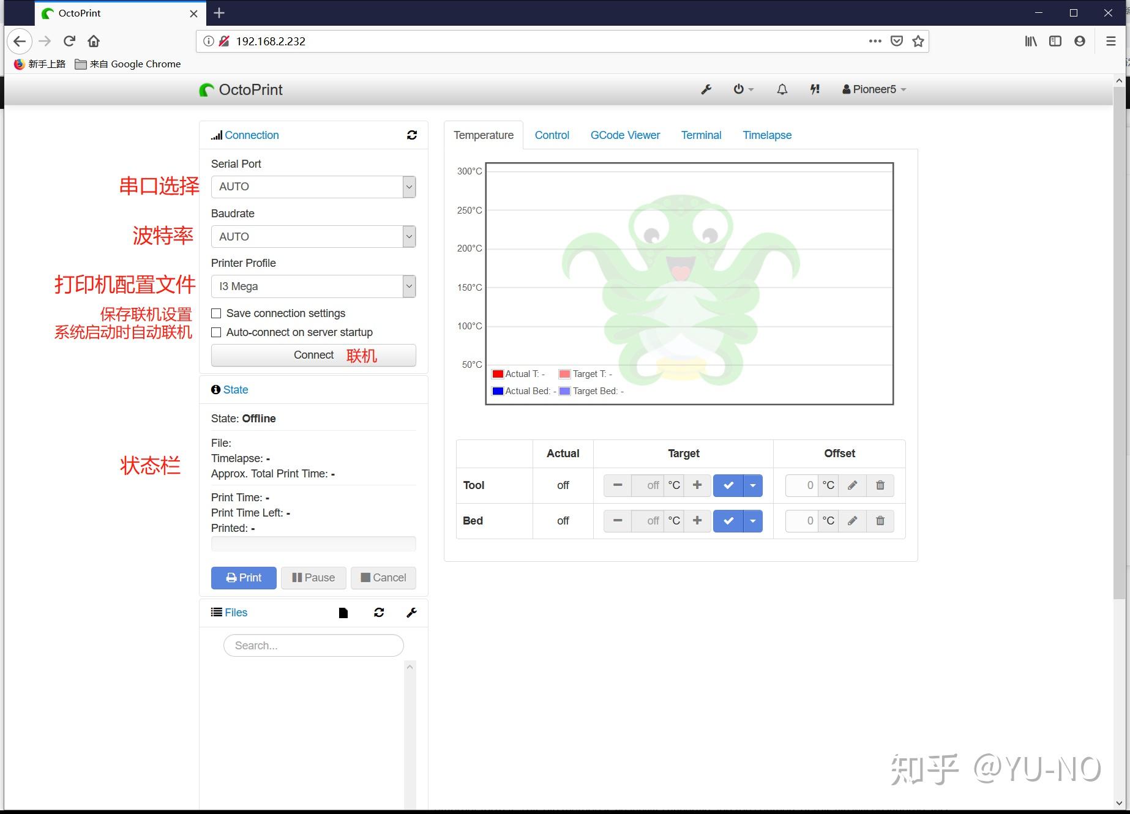Increase Bed target temperature with plus stepper
The height and width of the screenshot is (814, 1130).
[x=697, y=521]
